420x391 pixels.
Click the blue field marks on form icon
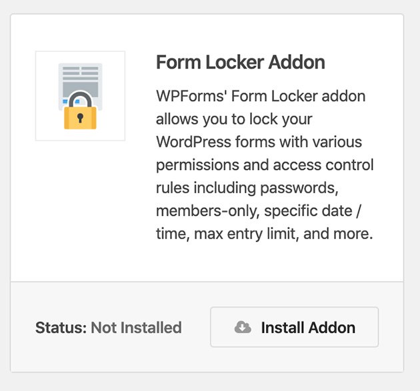[x=71, y=101]
